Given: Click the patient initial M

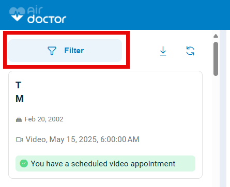Looking at the screenshot, I should pos(20,99).
